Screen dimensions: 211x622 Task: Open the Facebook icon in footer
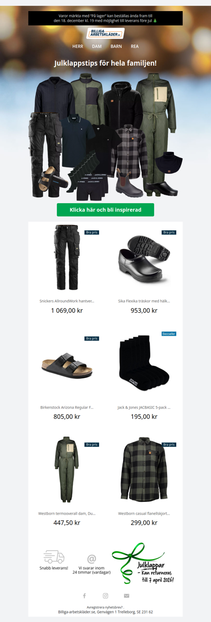pos(84,596)
